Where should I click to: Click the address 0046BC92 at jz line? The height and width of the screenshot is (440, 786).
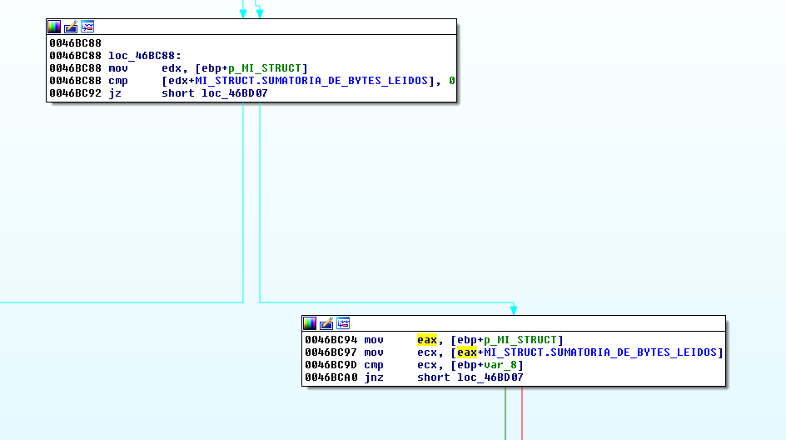pyautogui.click(x=76, y=93)
